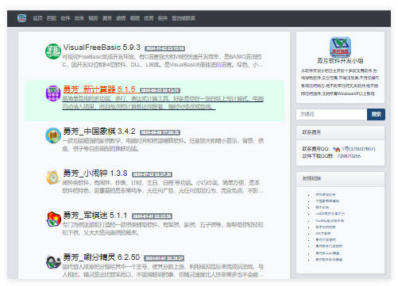
Task: Click the date badge beside VisualFreeBasic 5.9.3
Action: tap(164, 48)
